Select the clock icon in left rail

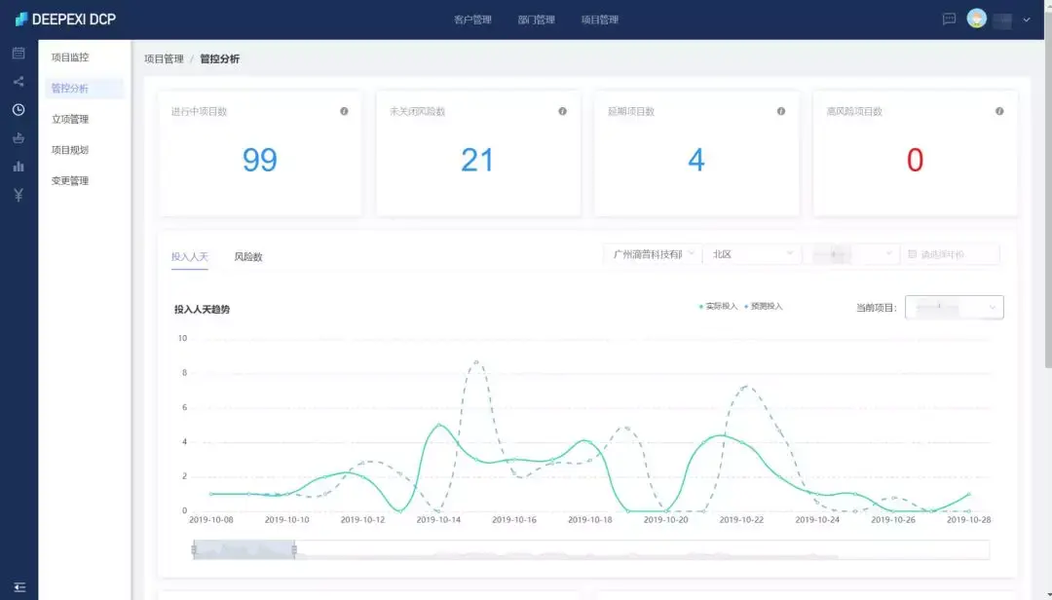click(19, 109)
